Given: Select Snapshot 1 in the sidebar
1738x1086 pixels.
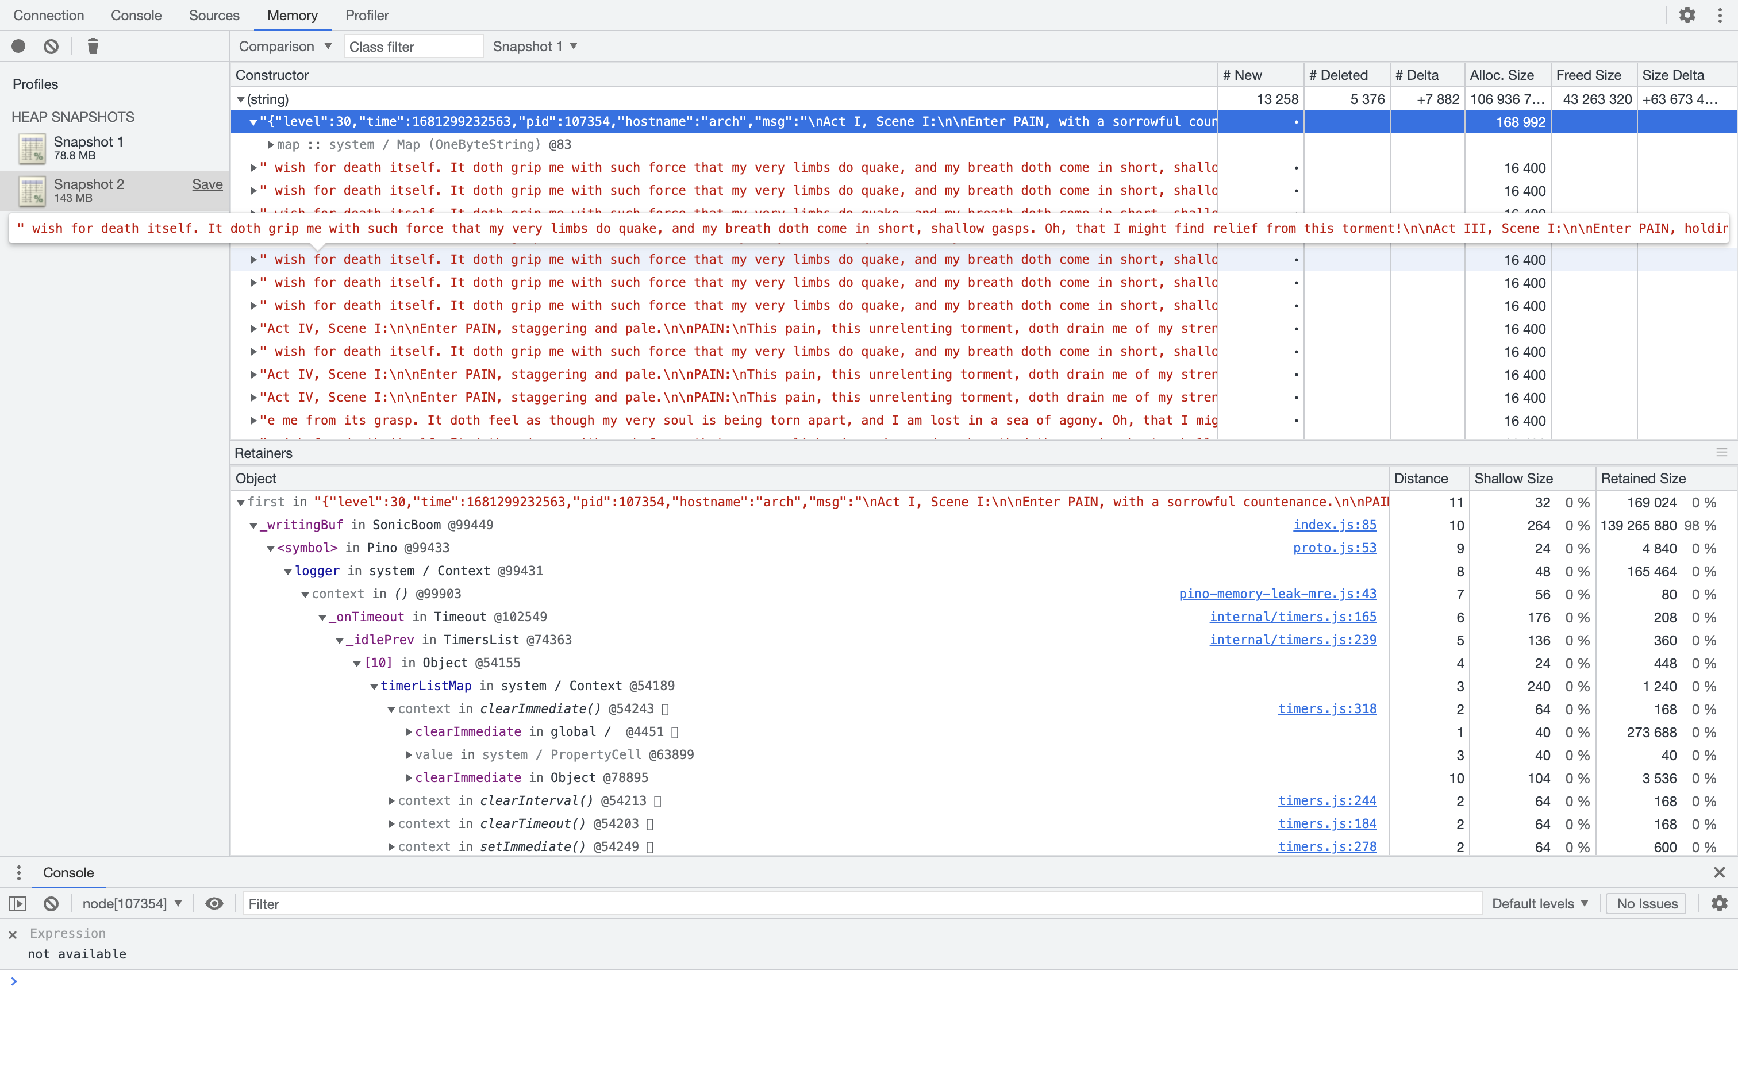Looking at the screenshot, I should 89,147.
